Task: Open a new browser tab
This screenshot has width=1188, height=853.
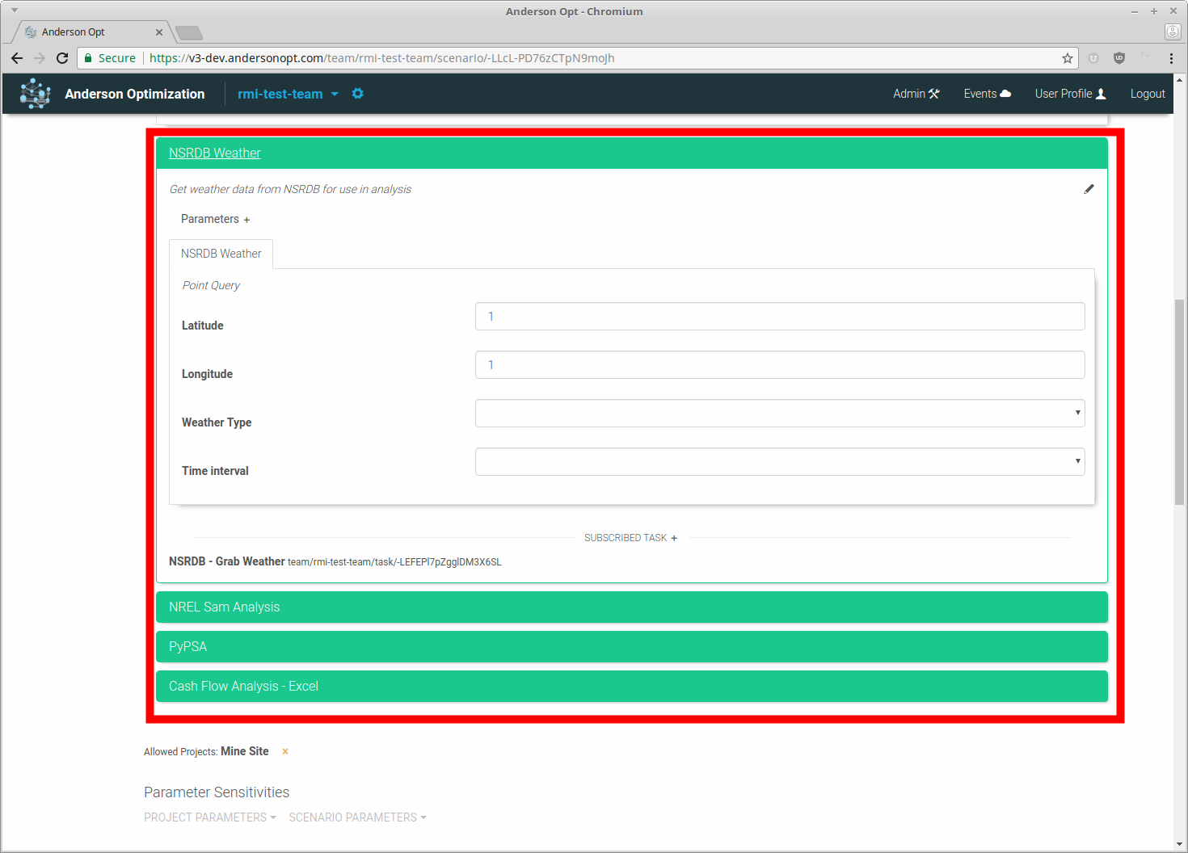Action: click(x=189, y=32)
